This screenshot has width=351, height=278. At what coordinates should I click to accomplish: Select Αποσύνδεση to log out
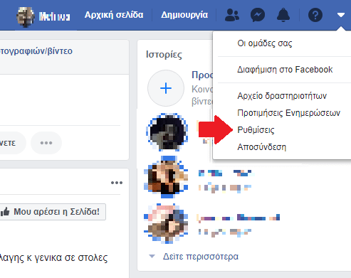(262, 147)
